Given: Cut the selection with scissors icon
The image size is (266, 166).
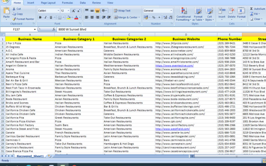Looking at the screenshot, I should pyautogui.click(x=16, y=9).
